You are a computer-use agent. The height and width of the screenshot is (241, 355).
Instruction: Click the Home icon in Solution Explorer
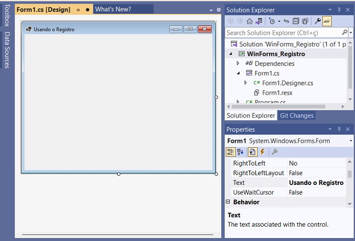(x=250, y=21)
